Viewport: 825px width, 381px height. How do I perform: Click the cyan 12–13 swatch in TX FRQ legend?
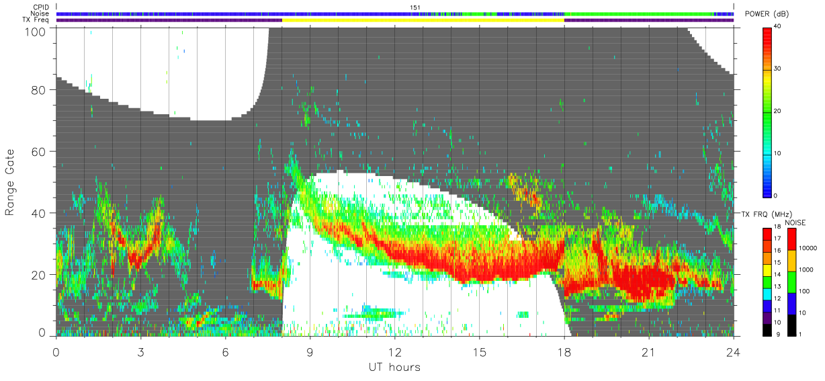coord(767,293)
